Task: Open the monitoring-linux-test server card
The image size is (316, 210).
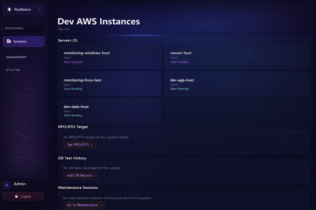Action: [x=110, y=84]
